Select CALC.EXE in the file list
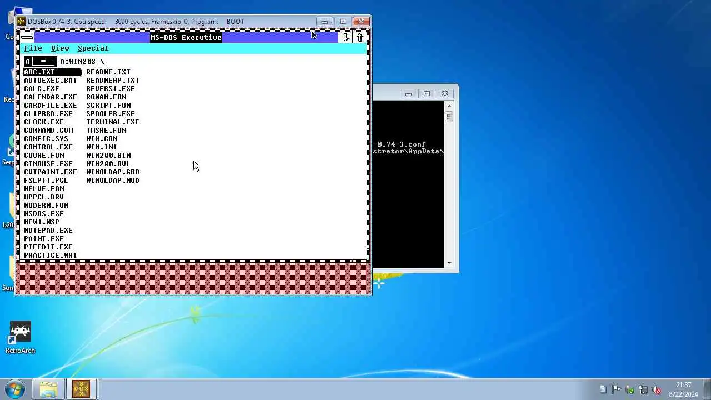Image resolution: width=711 pixels, height=400 pixels. [42, 89]
